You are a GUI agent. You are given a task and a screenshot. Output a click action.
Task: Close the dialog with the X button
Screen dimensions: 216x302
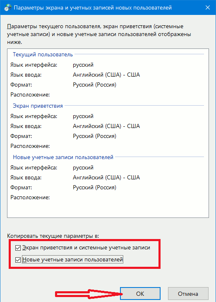pyautogui.click(x=208, y=7)
